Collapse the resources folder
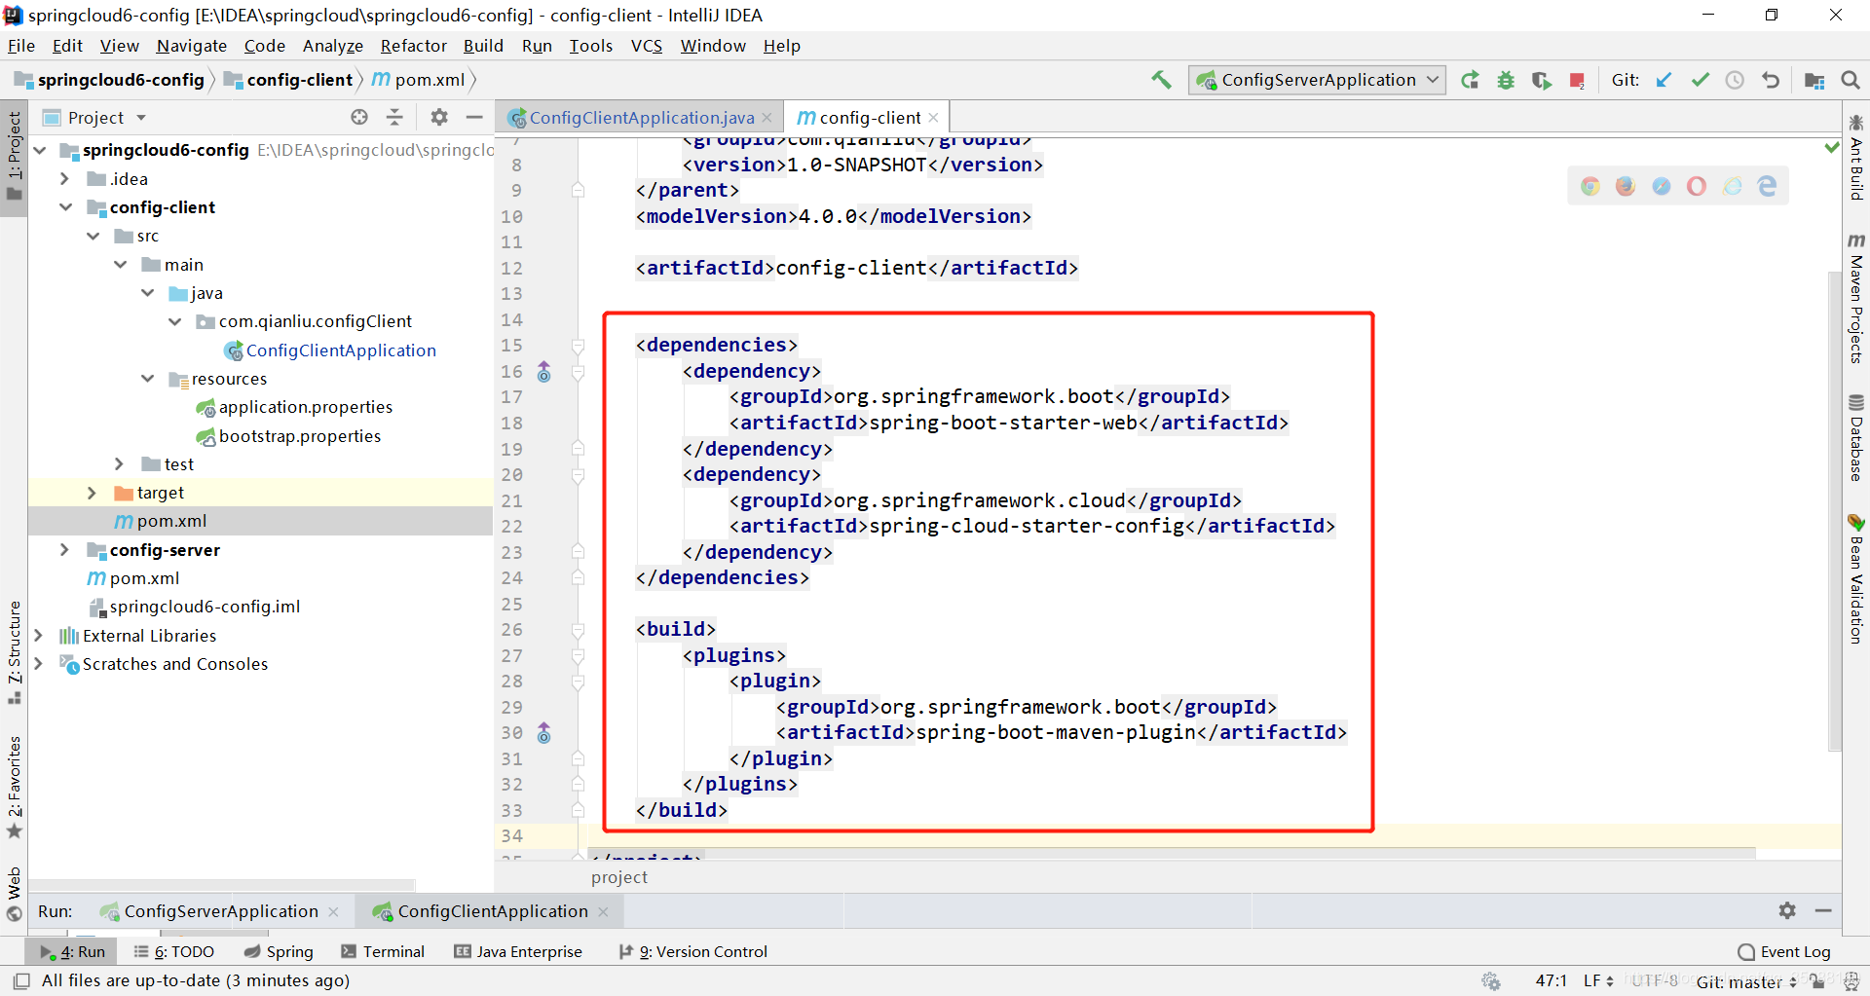1870x996 pixels. coord(148,379)
